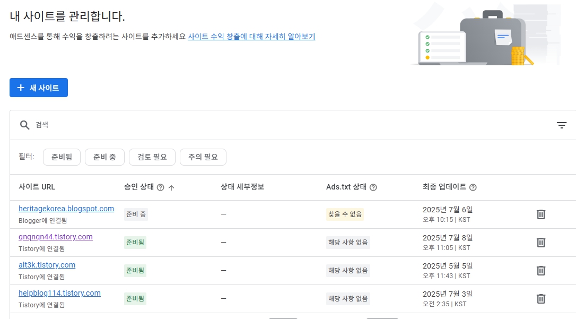Click the date 2025년 7월 8일
The width and height of the screenshot is (576, 319).
tap(448, 238)
